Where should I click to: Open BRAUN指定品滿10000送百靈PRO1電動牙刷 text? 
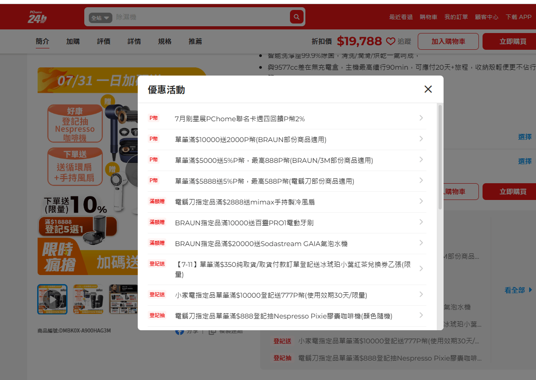point(244,223)
